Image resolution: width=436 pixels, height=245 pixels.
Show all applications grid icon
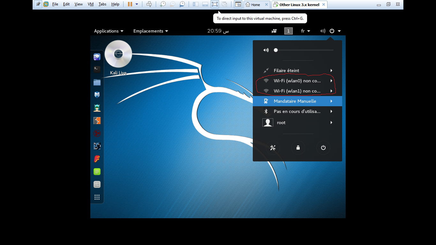[x=97, y=197]
